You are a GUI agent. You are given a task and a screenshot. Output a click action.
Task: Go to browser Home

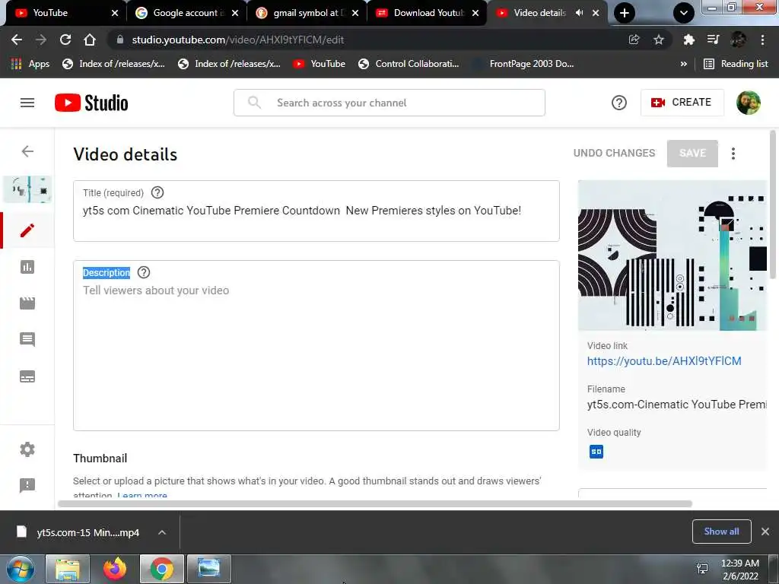90,40
